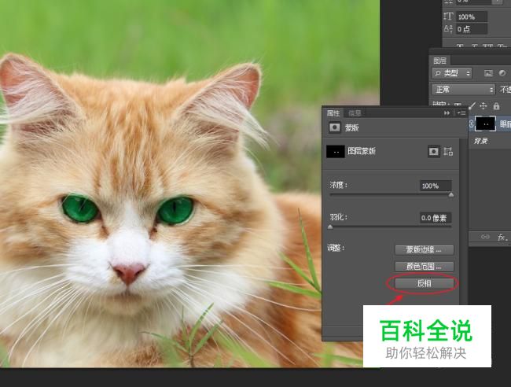Adjust the 羽化 (Feather) slider handle

pyautogui.click(x=330, y=227)
